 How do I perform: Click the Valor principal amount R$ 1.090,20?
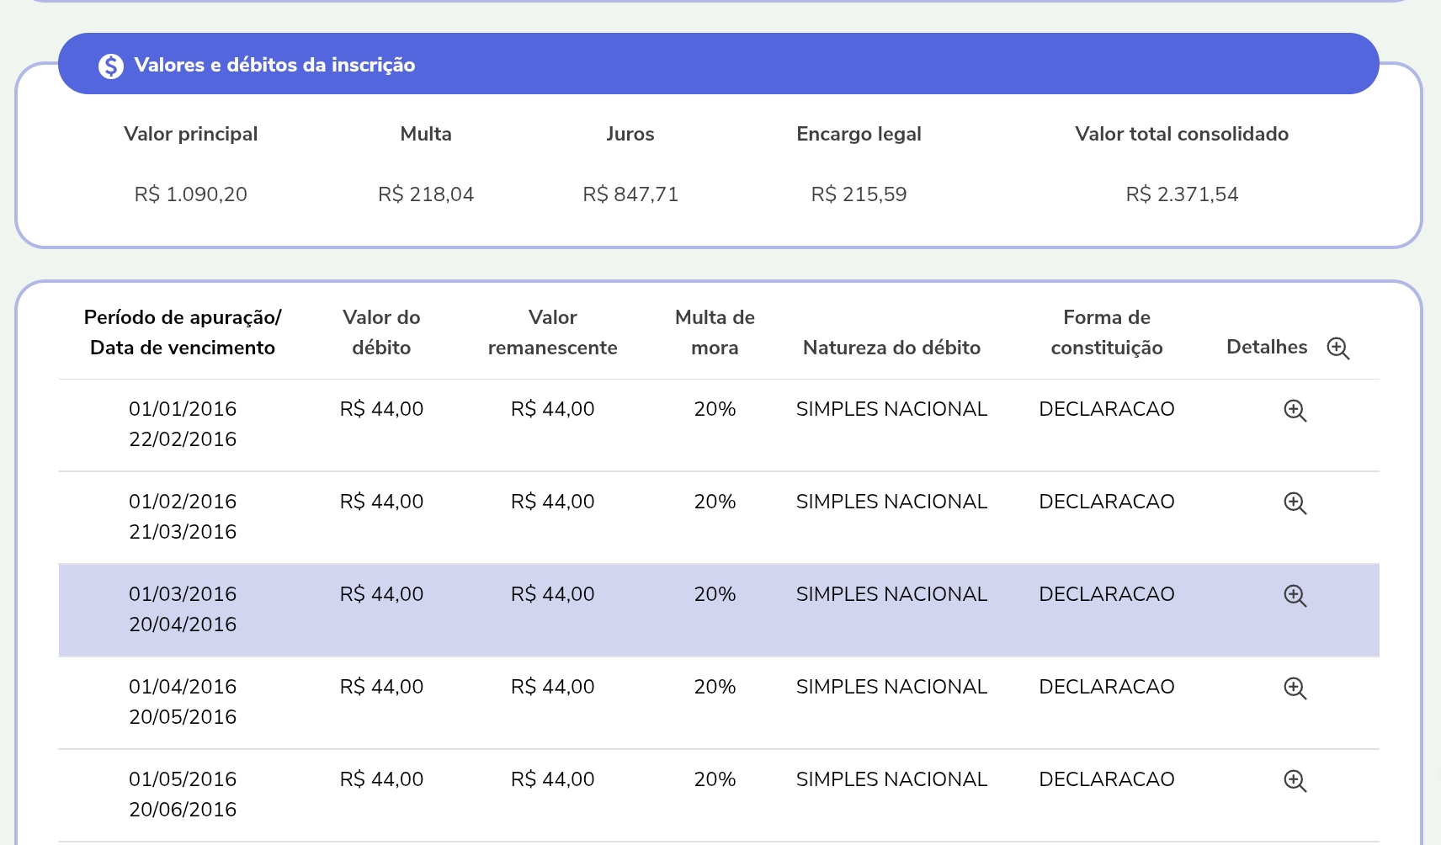(191, 194)
